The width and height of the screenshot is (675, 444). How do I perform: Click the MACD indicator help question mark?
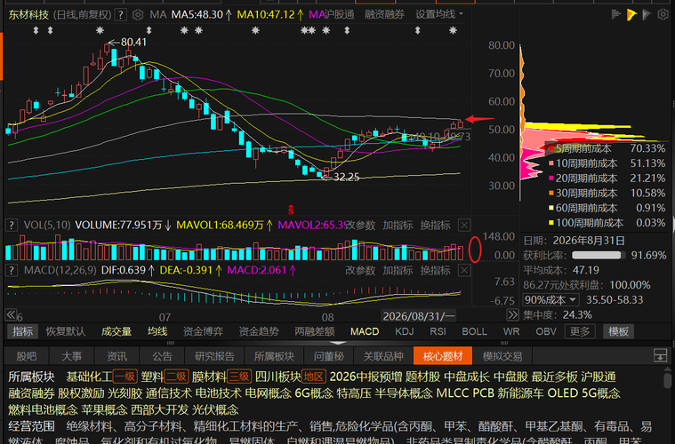(x=12, y=270)
